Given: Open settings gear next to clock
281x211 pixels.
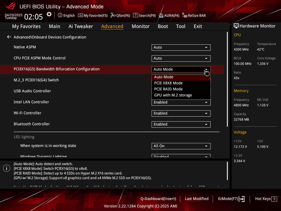Looking at the screenshot, I should tap(49, 14).
